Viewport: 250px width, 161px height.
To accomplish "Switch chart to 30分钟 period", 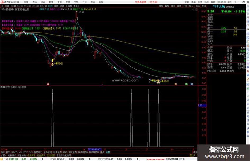I will coord(35,6).
